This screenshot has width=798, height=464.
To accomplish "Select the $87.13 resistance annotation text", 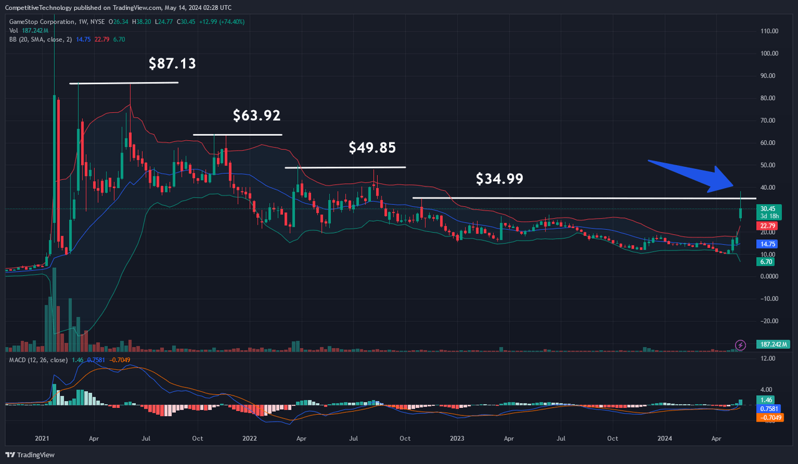I will [x=172, y=64].
